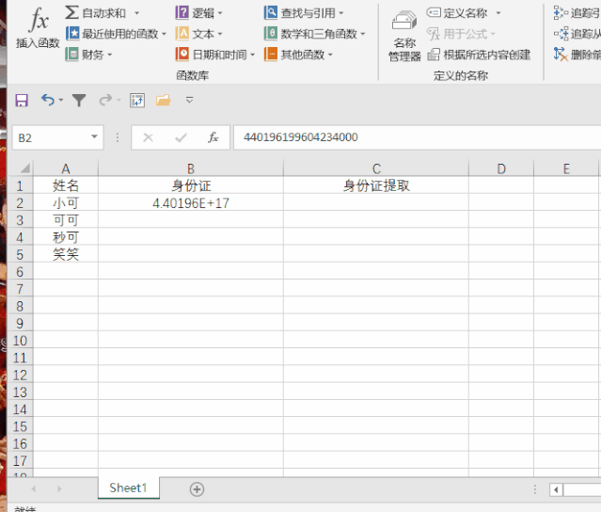Click Trace Dependents (追踪从属) icon

pos(561,34)
